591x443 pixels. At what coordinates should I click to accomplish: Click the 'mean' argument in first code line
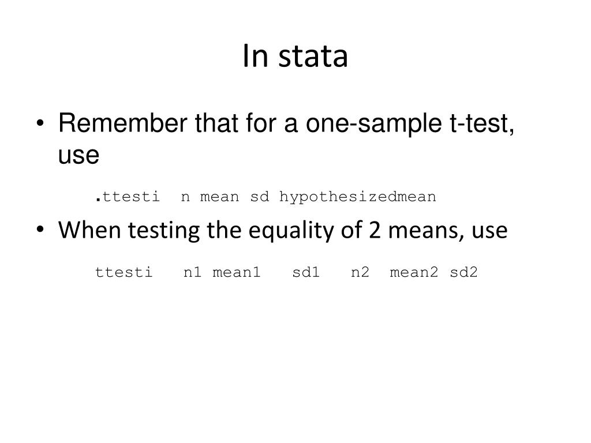(219, 197)
